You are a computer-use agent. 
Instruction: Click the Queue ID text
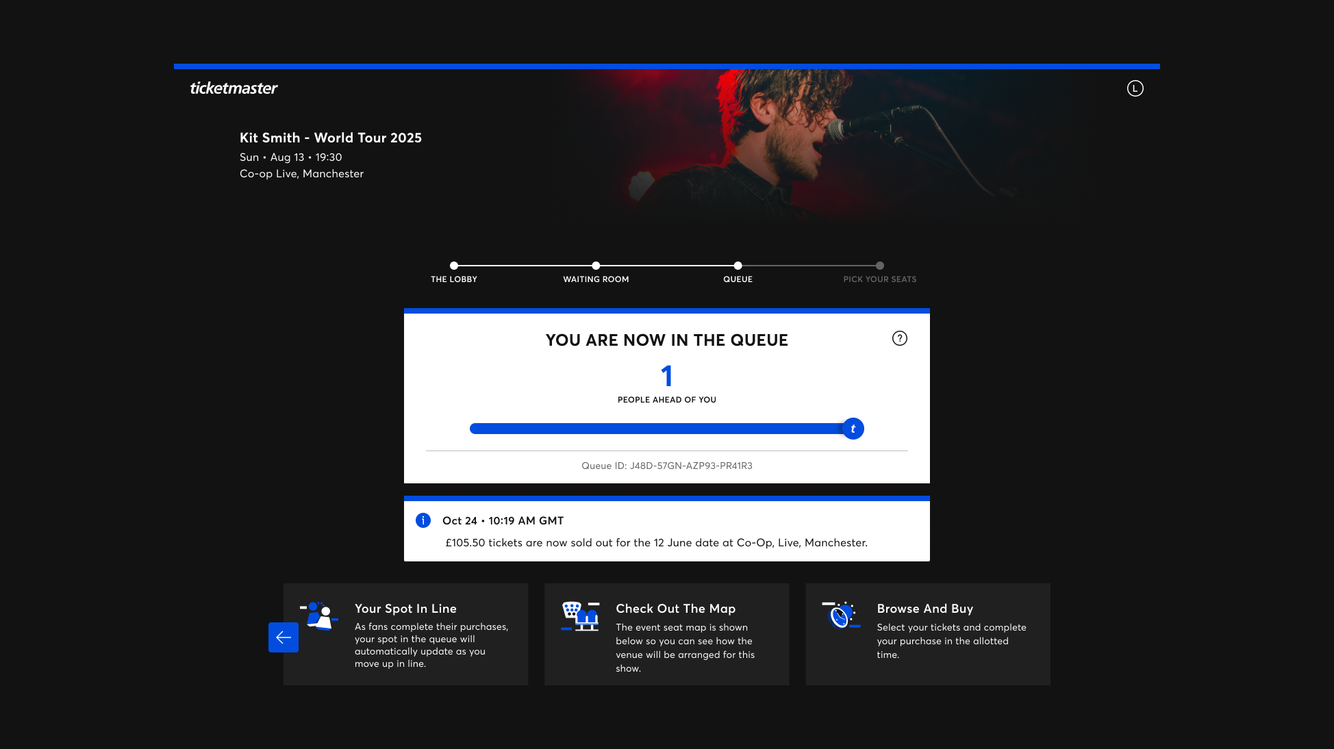pyautogui.click(x=666, y=466)
